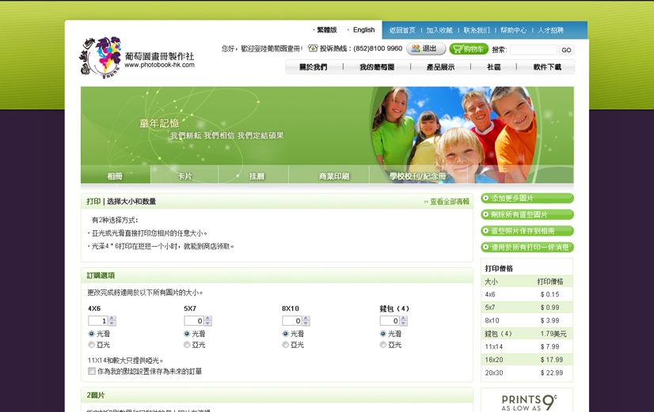Screen dimensions: 654x412
Task: Click the 添加更多圖片 green arrow button
Action: pyautogui.click(x=527, y=198)
